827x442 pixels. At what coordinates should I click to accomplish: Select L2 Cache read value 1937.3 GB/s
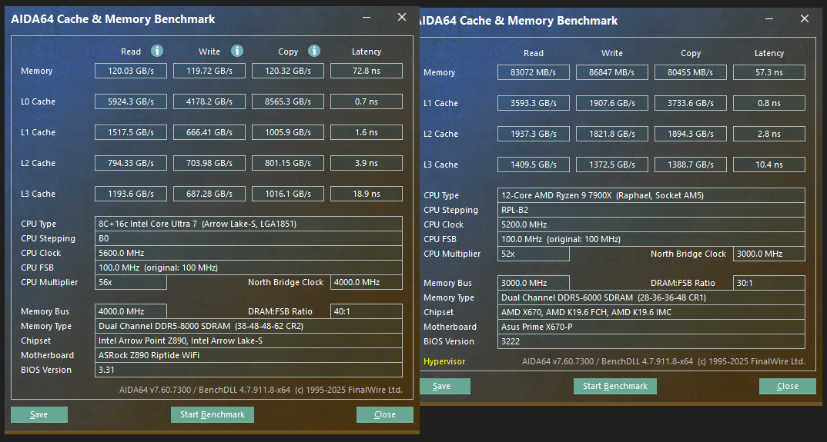(x=533, y=134)
